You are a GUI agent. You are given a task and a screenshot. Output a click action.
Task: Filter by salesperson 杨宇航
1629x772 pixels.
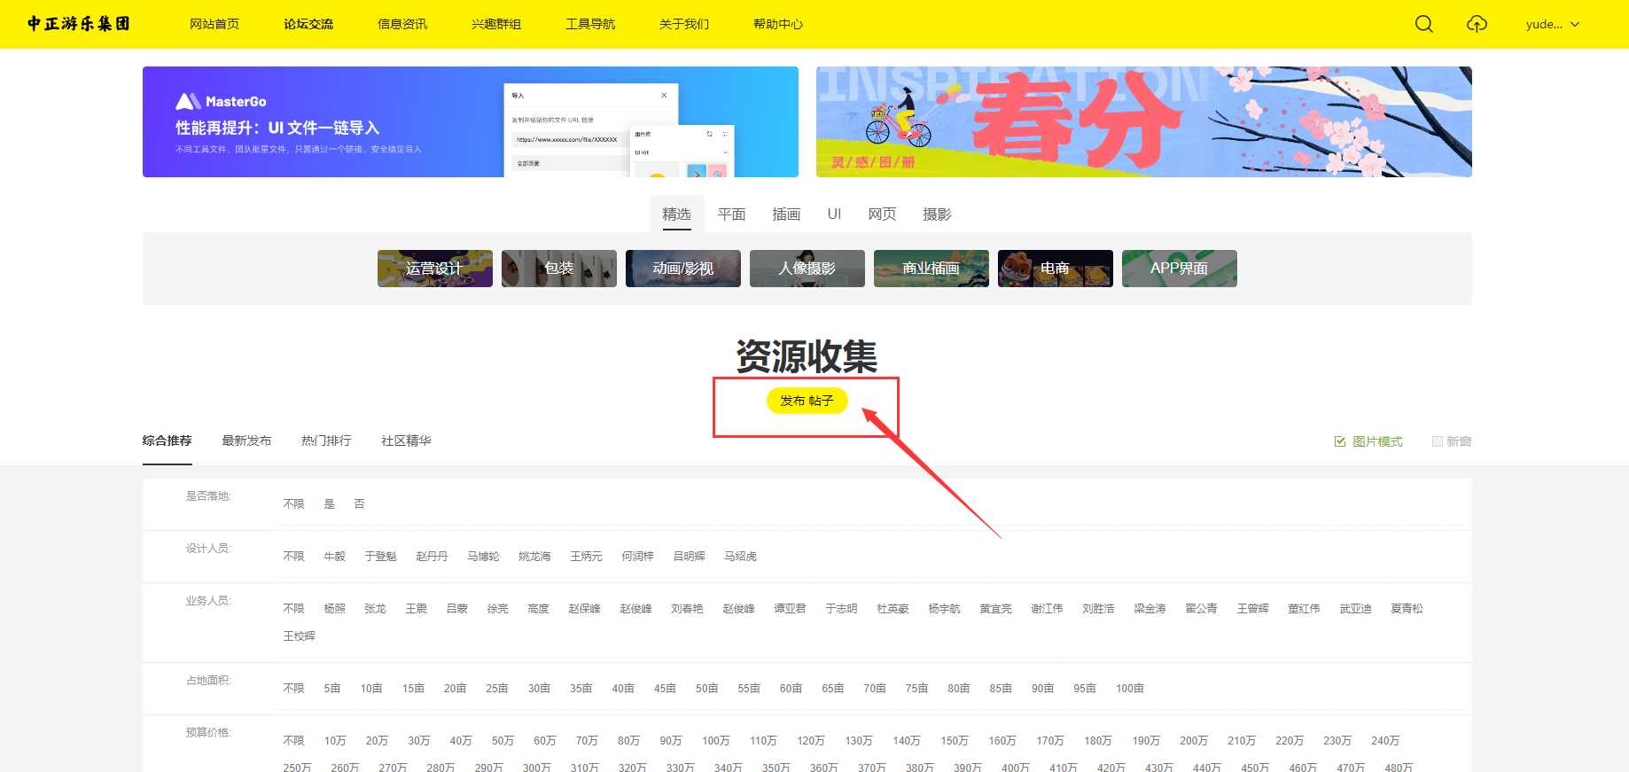[944, 608]
